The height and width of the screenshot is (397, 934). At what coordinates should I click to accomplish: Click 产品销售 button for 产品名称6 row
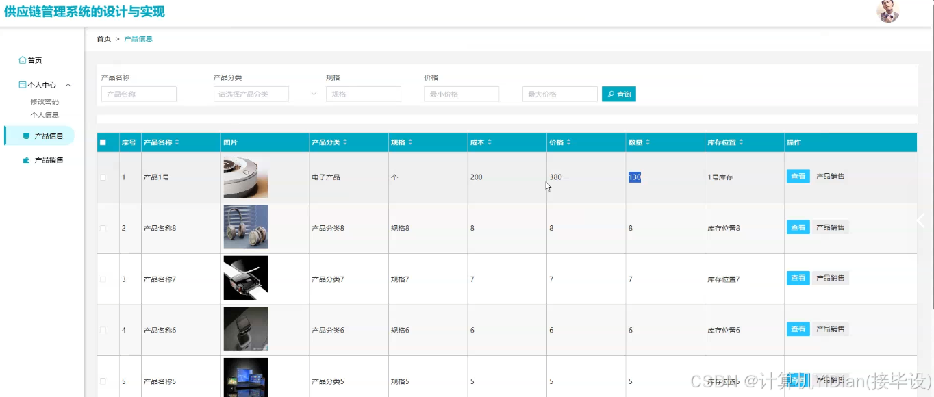point(831,329)
